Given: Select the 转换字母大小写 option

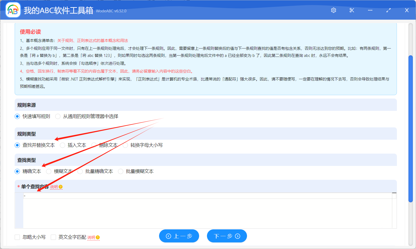Looking at the screenshot, I should coord(125,145).
